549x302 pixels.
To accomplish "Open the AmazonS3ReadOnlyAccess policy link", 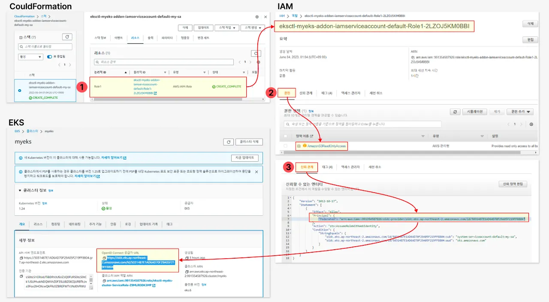I will pyautogui.click(x=326, y=146).
